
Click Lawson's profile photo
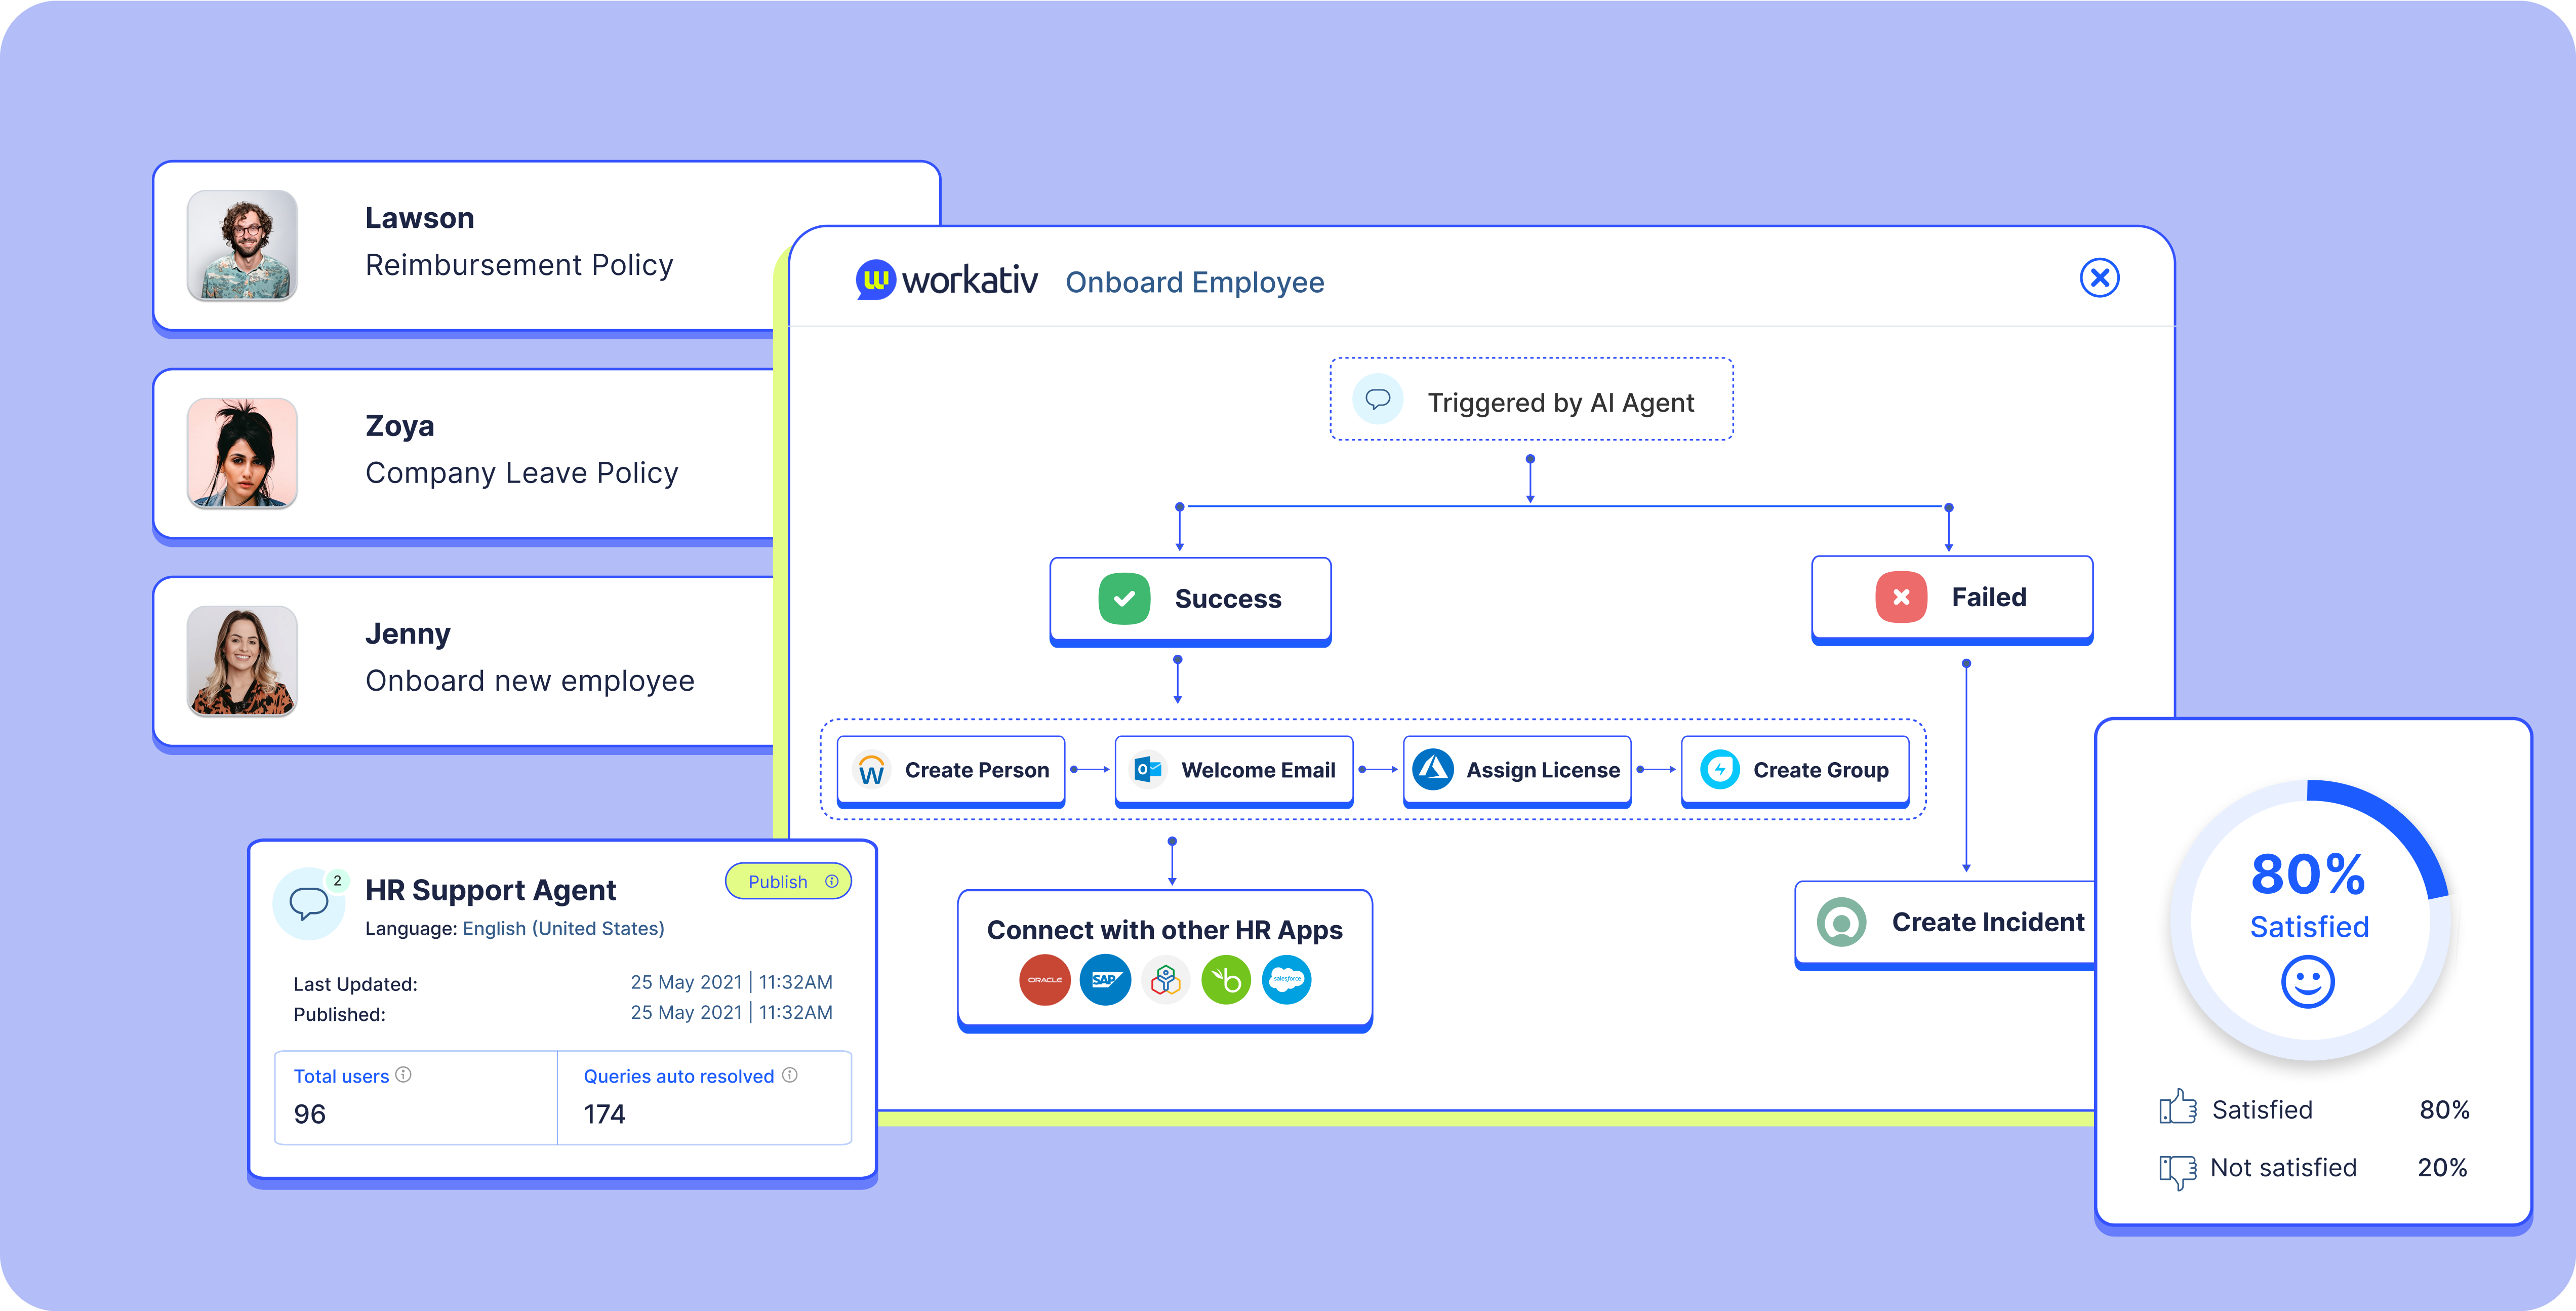point(242,246)
